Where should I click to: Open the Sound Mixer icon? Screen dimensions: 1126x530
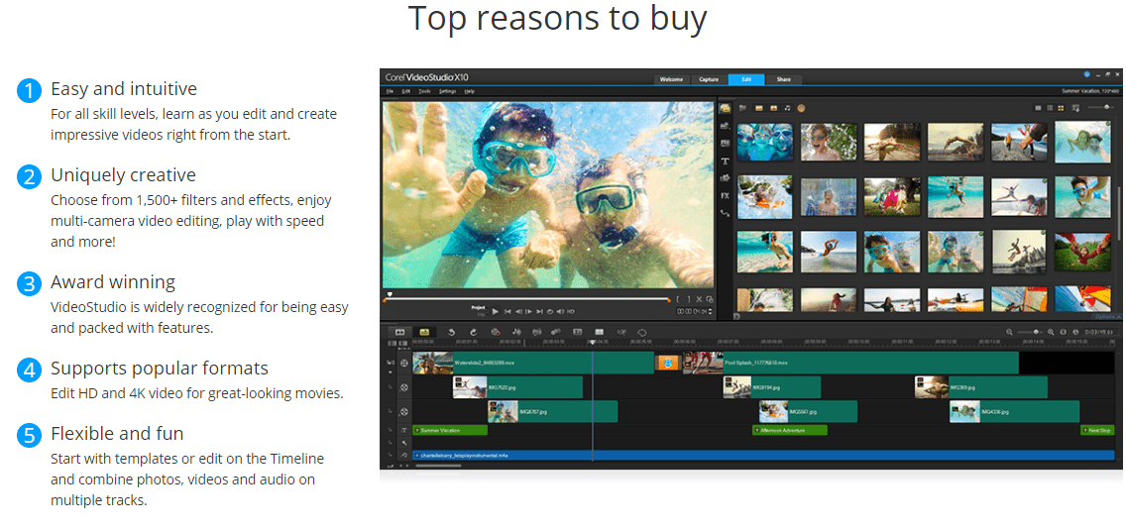point(516,332)
